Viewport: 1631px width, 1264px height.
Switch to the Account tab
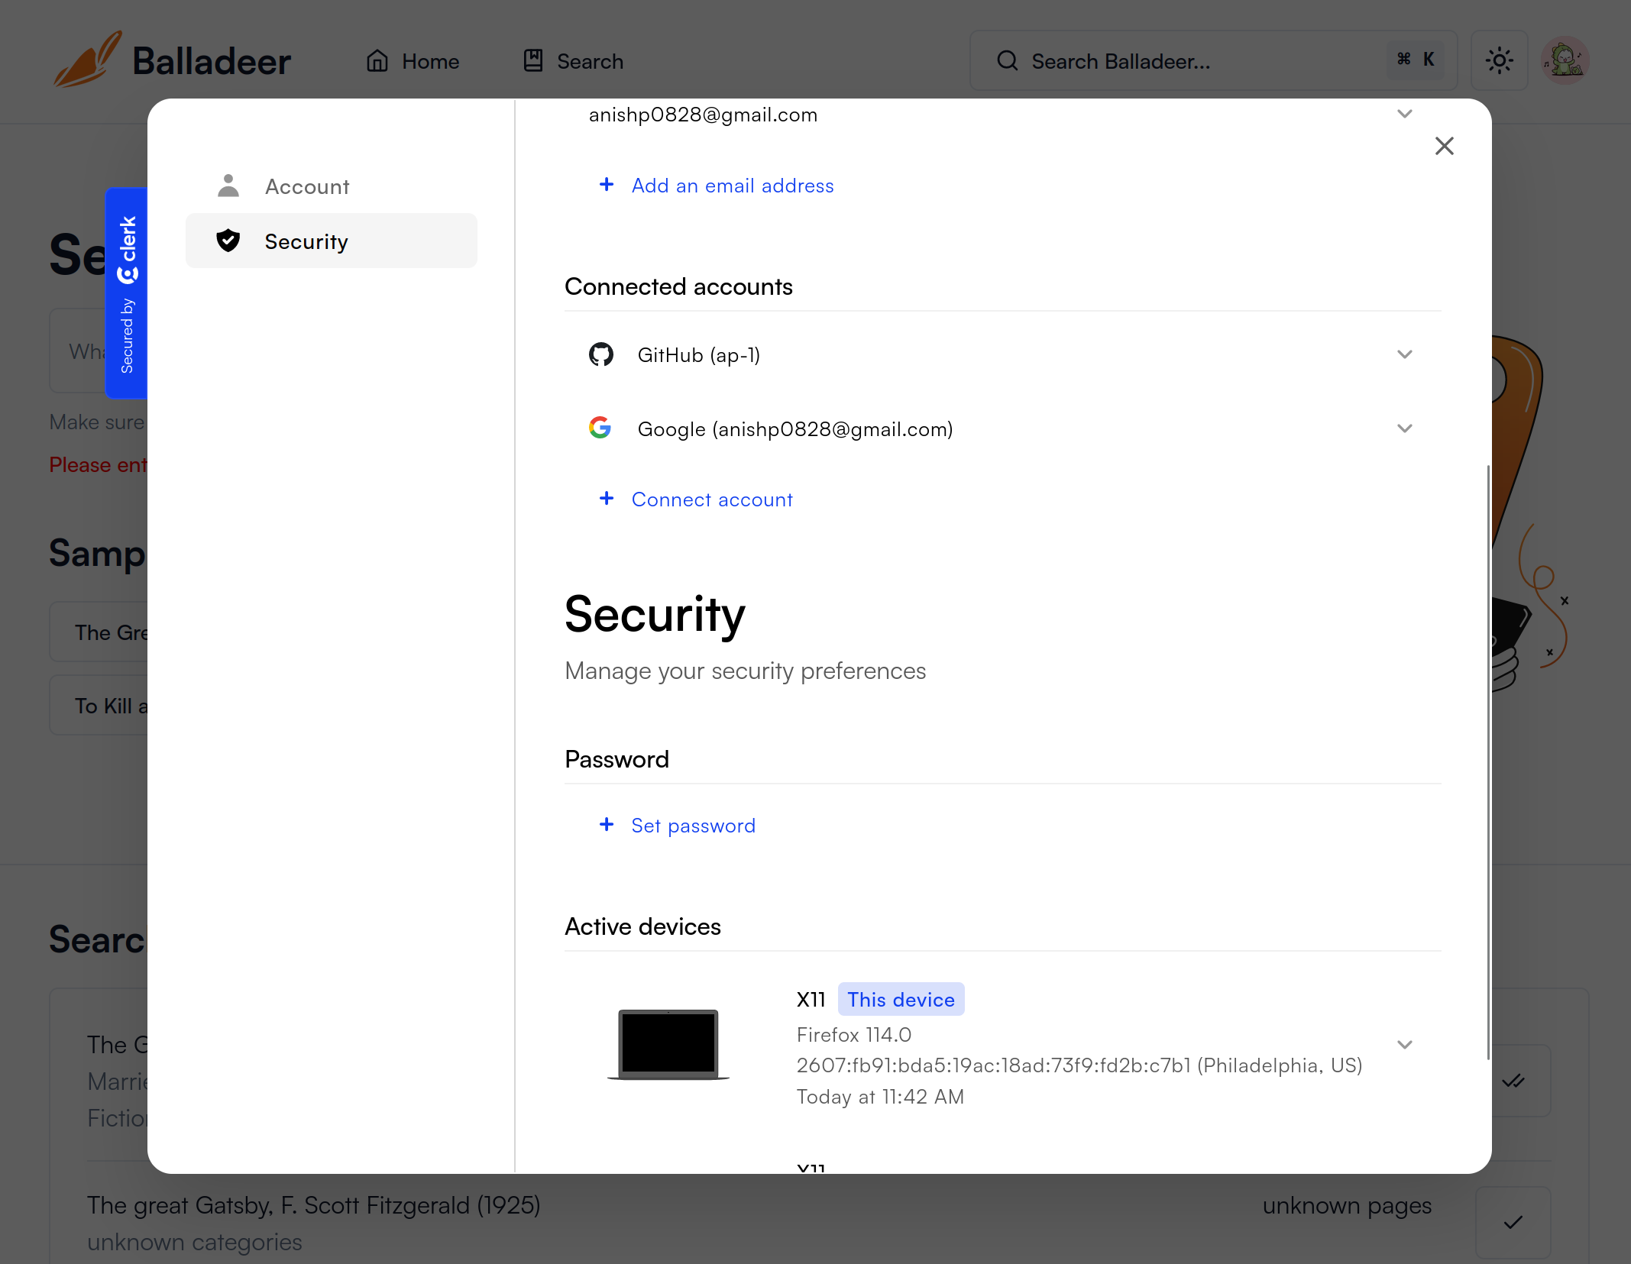307,186
